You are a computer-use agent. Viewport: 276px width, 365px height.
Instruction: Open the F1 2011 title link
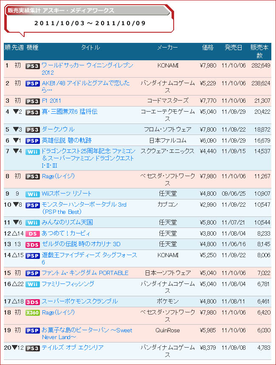click(51, 101)
